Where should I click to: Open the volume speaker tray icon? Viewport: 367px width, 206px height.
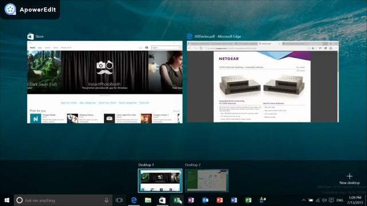tap(324, 200)
